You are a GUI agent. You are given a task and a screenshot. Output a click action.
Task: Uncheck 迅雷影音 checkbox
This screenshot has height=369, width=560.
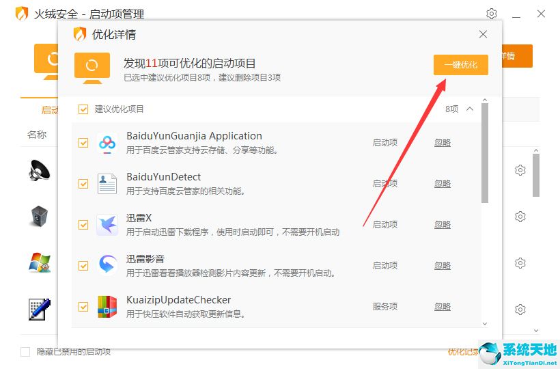[83, 266]
